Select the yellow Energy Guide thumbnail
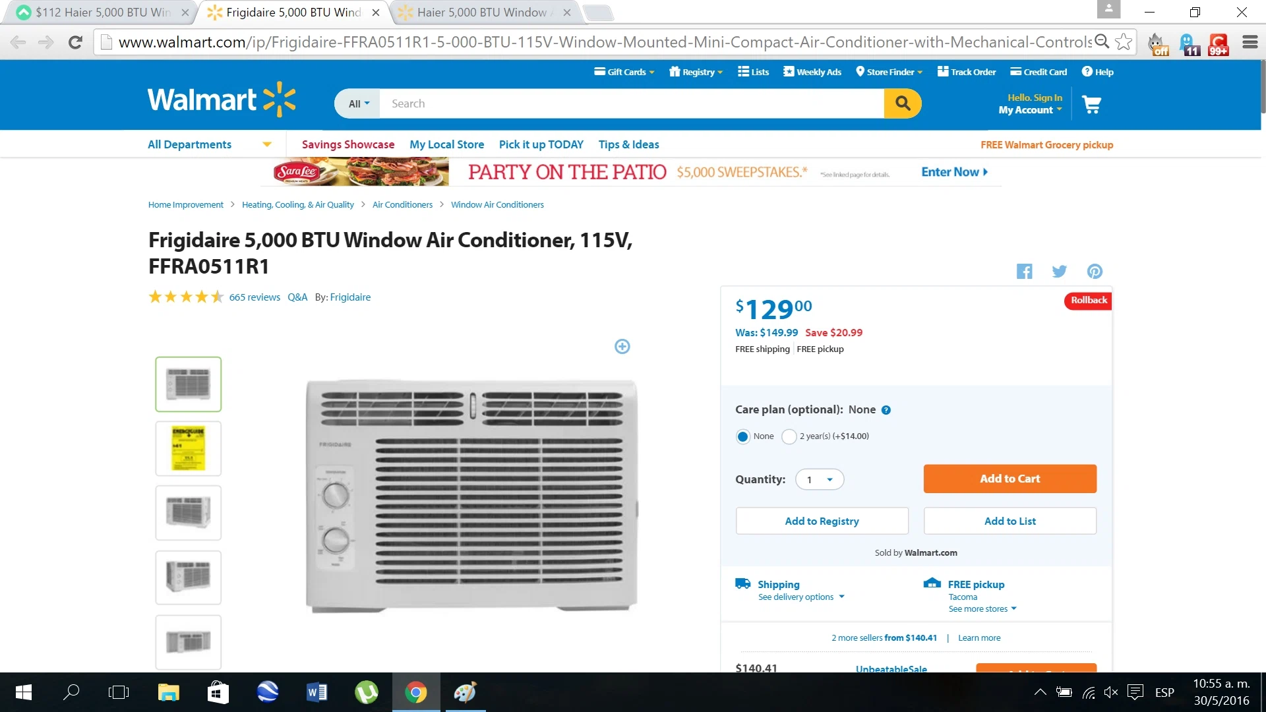Image resolution: width=1266 pixels, height=712 pixels. click(189, 448)
